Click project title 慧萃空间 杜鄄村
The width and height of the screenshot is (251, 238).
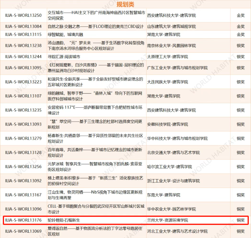tap(95, 124)
